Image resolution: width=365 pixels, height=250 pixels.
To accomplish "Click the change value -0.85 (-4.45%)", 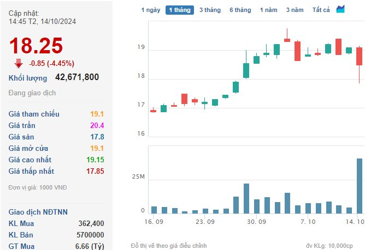I will (51, 63).
